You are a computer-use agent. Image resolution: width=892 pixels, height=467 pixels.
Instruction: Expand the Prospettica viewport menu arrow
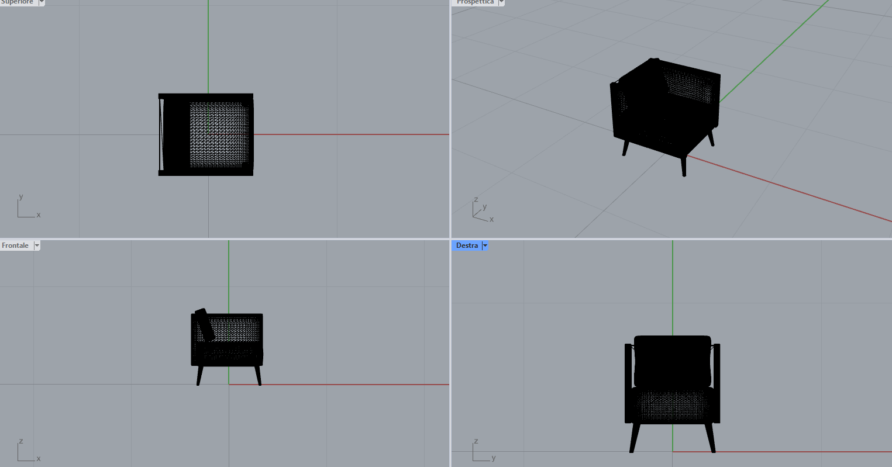click(x=501, y=2)
